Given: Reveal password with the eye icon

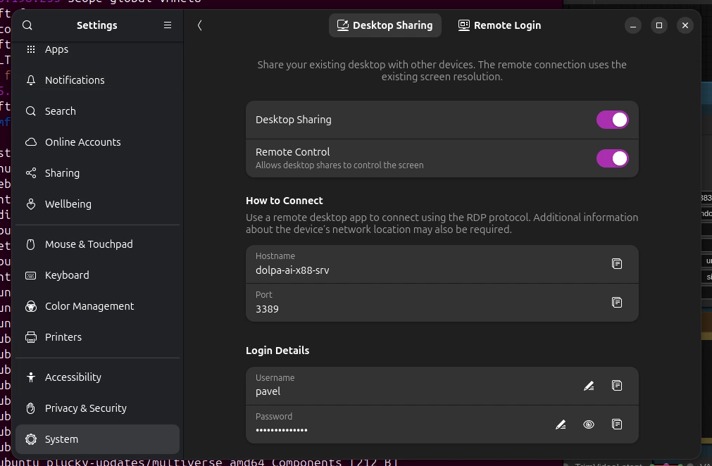Looking at the screenshot, I should pyautogui.click(x=589, y=424).
